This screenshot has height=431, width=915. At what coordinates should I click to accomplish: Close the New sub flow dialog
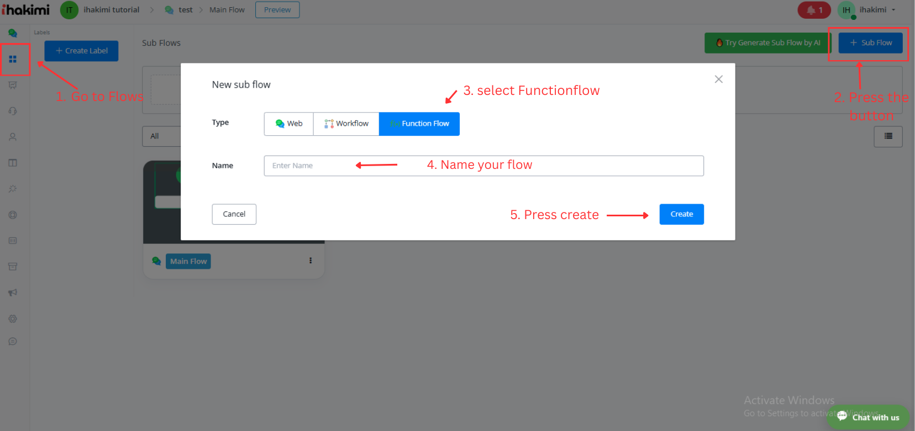click(718, 79)
